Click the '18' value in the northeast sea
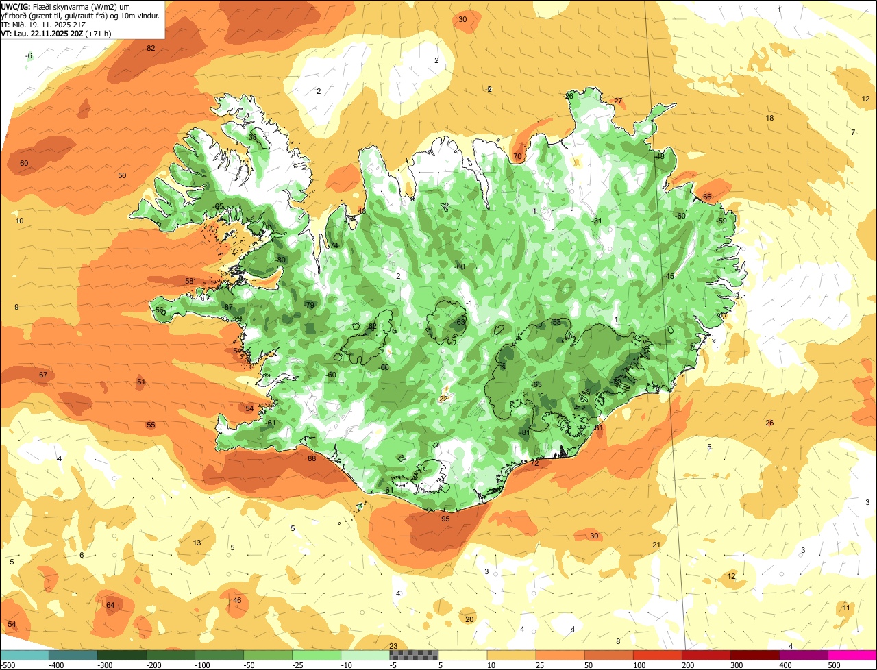This screenshot has width=877, height=670. pyautogui.click(x=769, y=119)
